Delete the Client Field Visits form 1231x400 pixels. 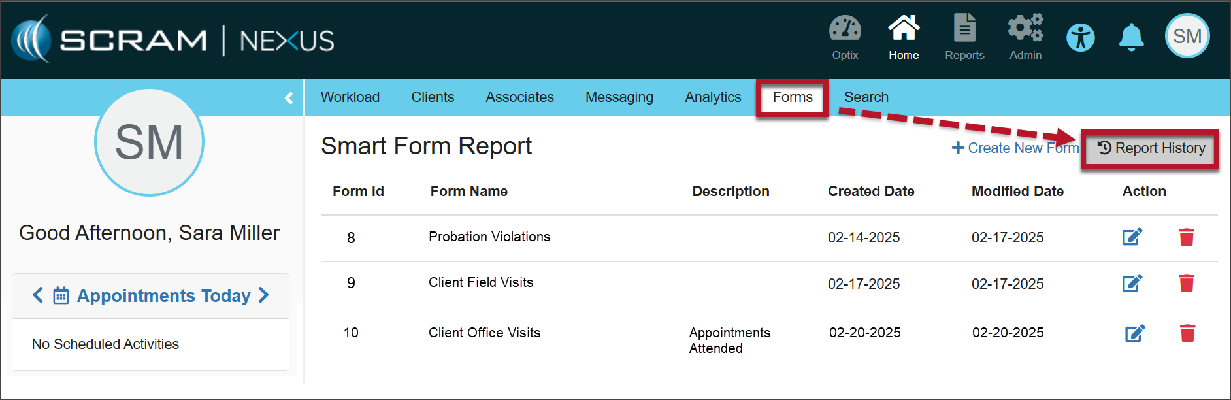coord(1187,283)
